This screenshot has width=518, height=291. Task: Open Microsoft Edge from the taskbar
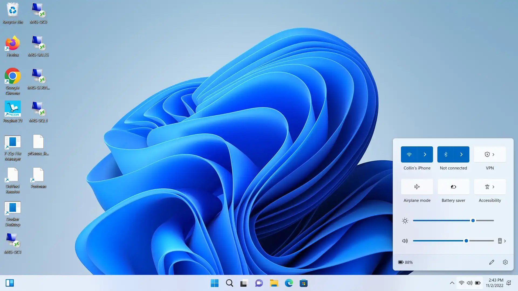coord(289,283)
